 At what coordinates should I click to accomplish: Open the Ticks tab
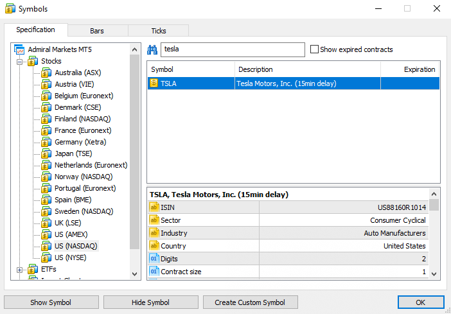click(x=158, y=31)
